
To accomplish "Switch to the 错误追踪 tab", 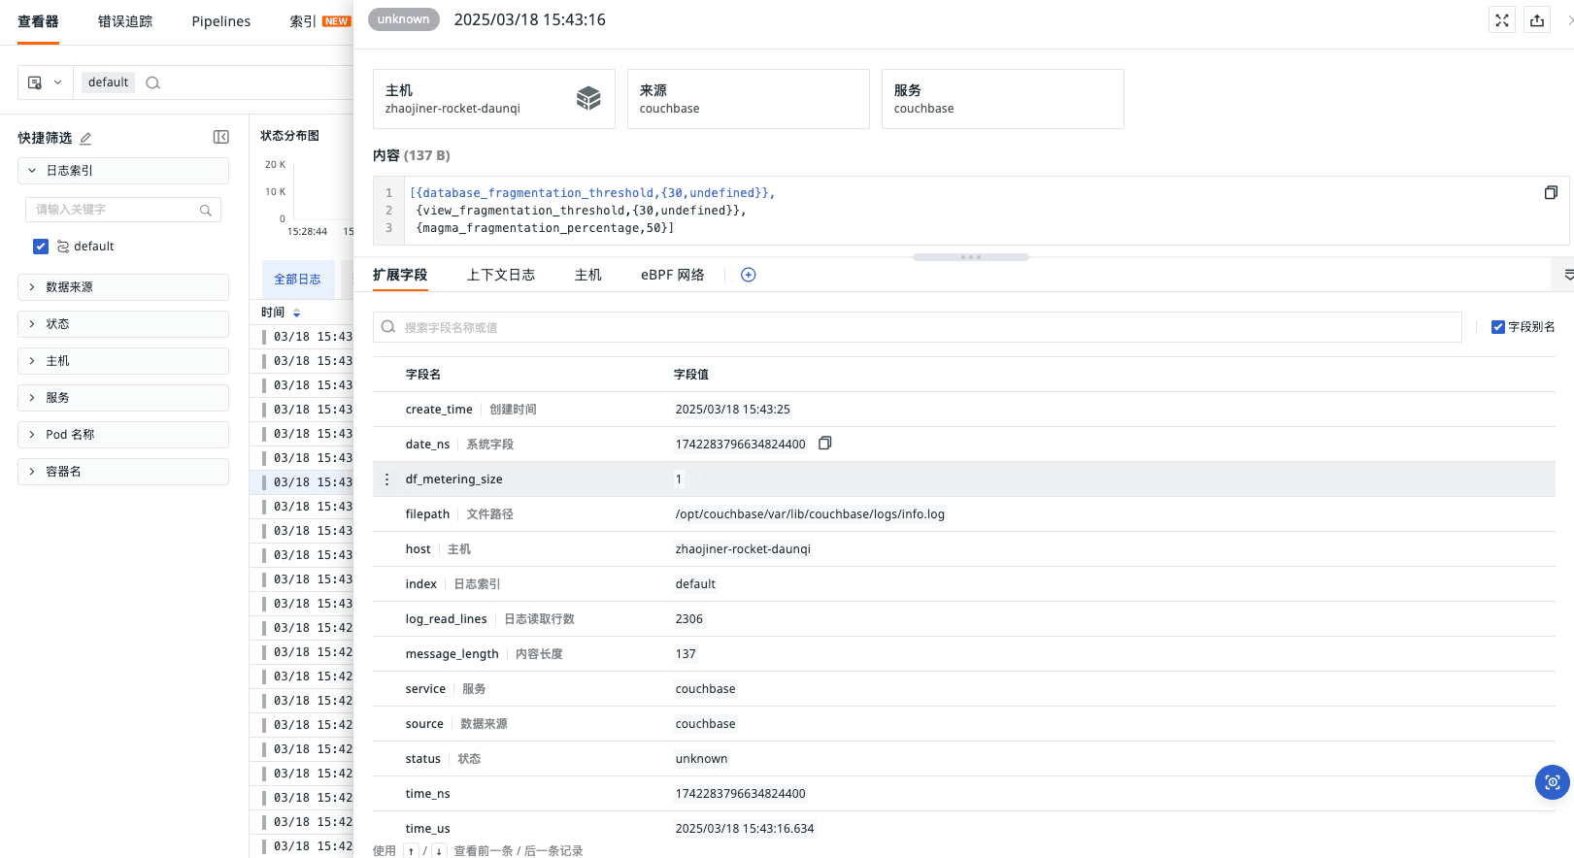I will point(125,21).
